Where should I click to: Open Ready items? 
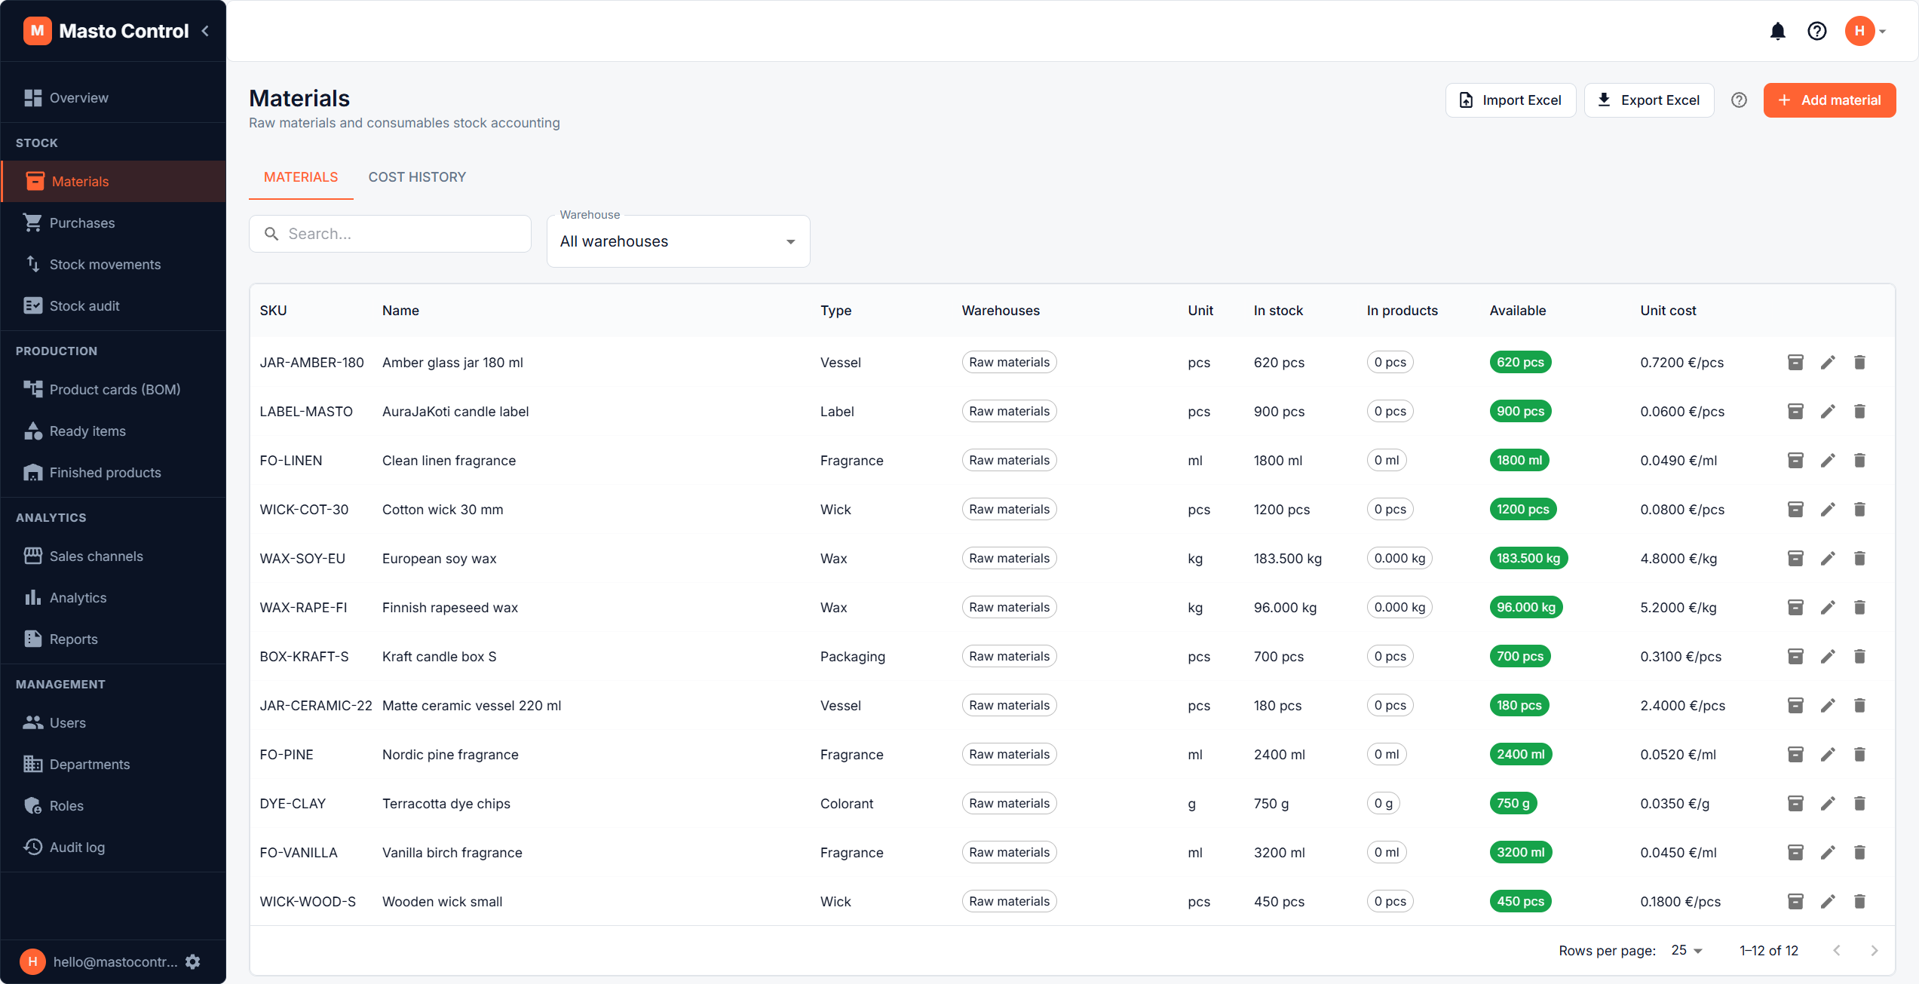[113, 431]
